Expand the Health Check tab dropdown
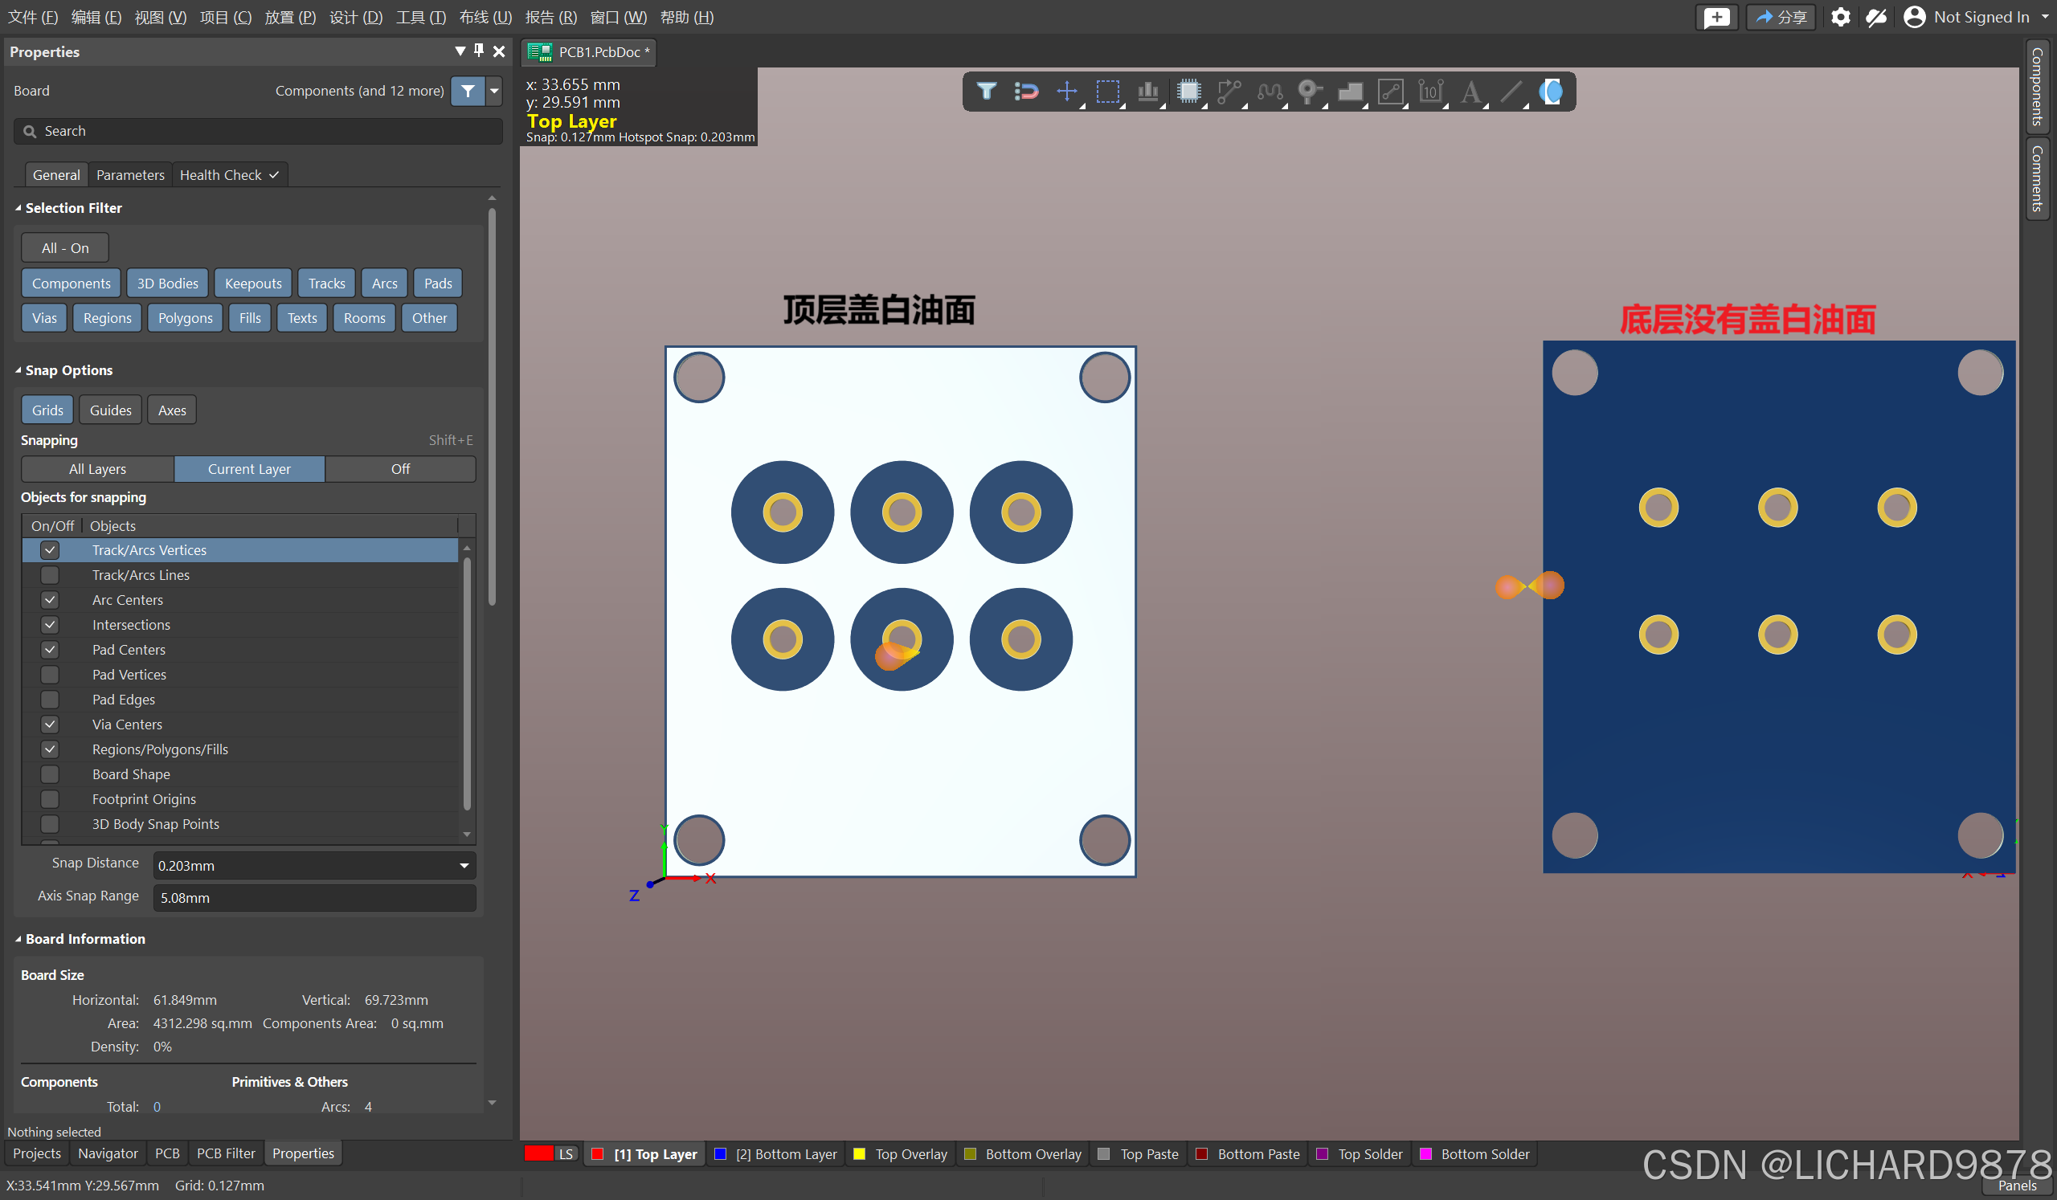Viewport: 2057px width, 1200px height. point(274,175)
